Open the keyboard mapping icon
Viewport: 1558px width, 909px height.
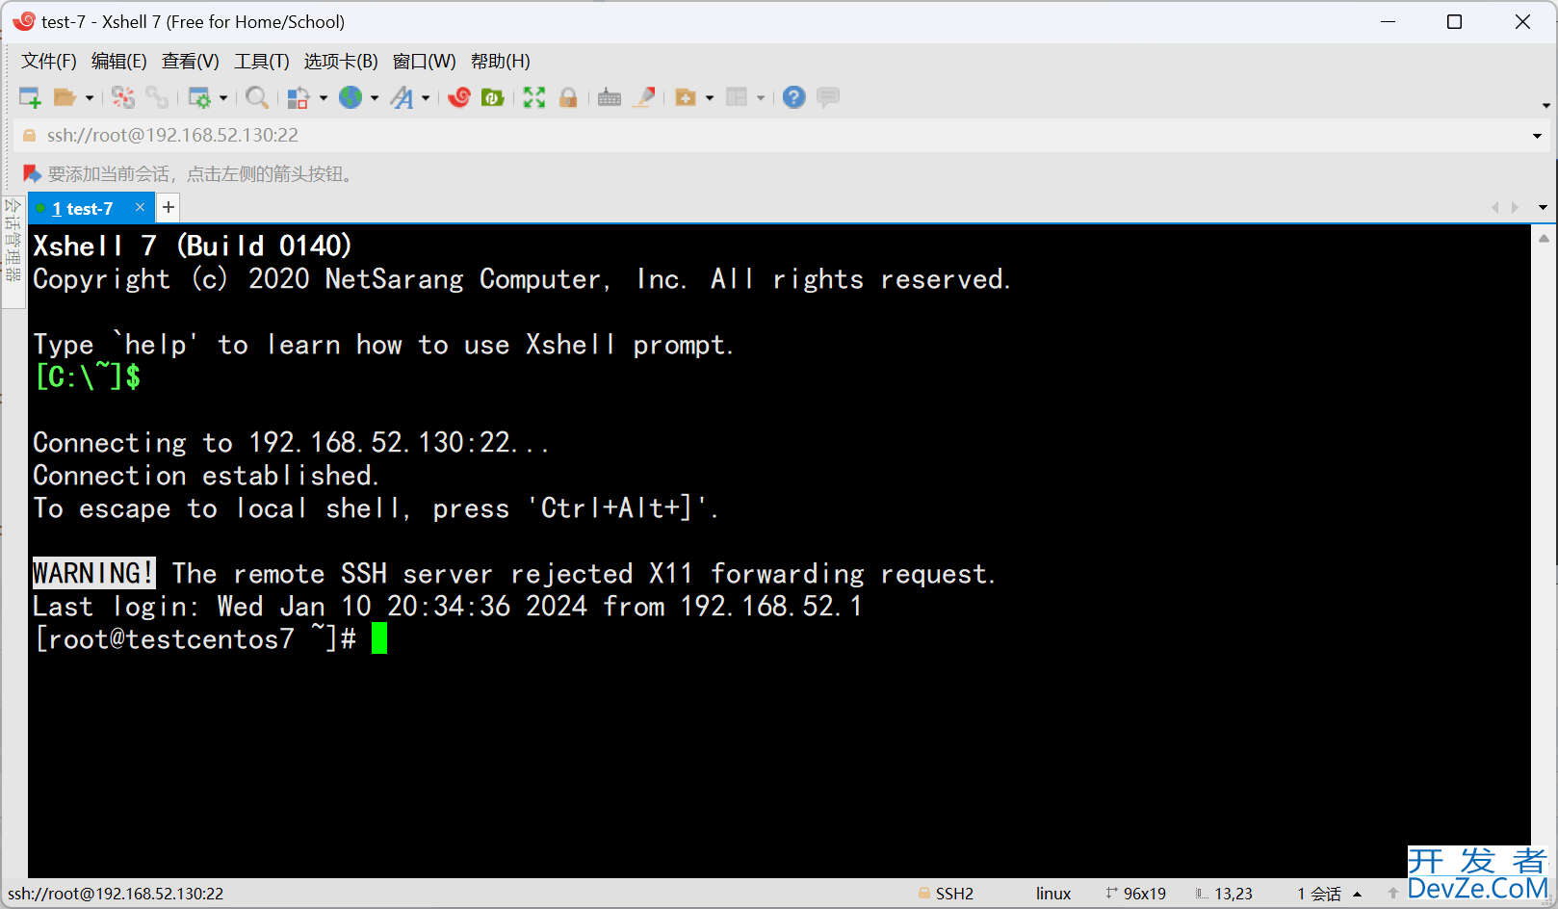610,97
